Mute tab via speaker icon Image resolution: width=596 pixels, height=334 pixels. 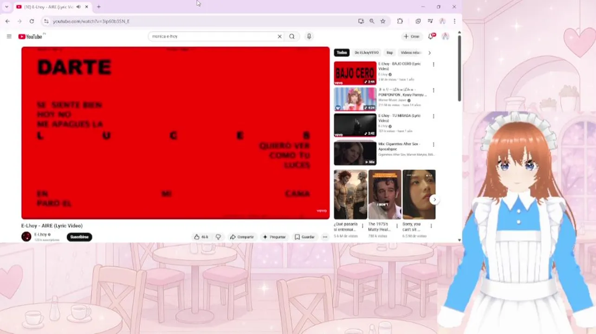[x=78, y=7]
